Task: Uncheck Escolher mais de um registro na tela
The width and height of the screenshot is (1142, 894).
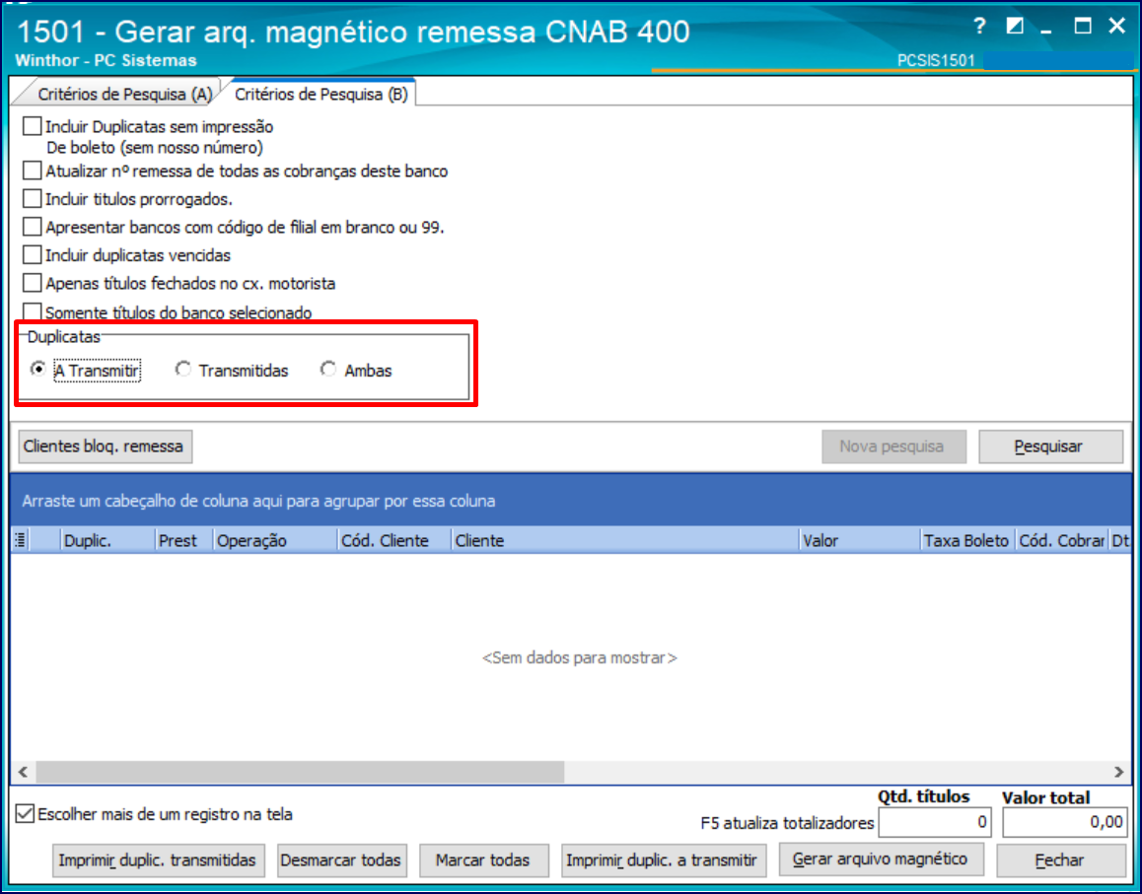Action: pos(25,813)
